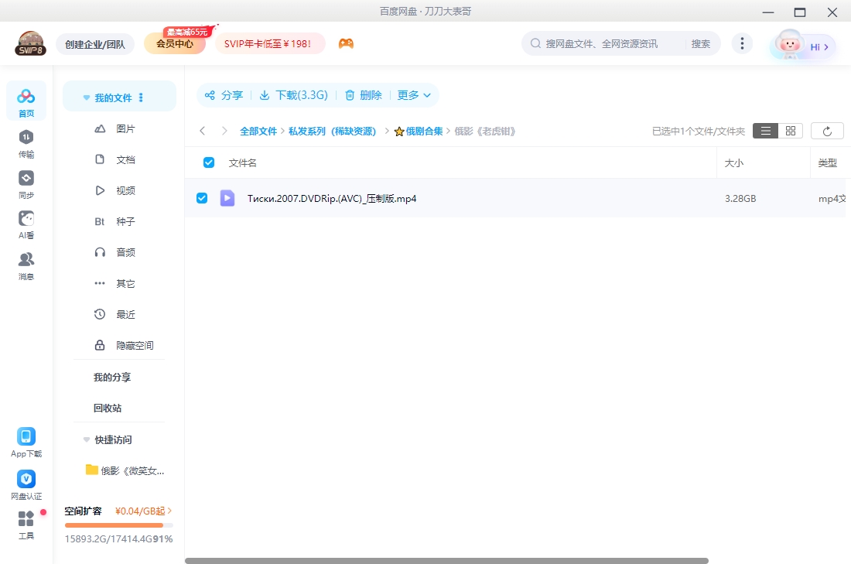Toggle the select-all checkbox in file list header
The height and width of the screenshot is (564, 851).
click(208, 162)
